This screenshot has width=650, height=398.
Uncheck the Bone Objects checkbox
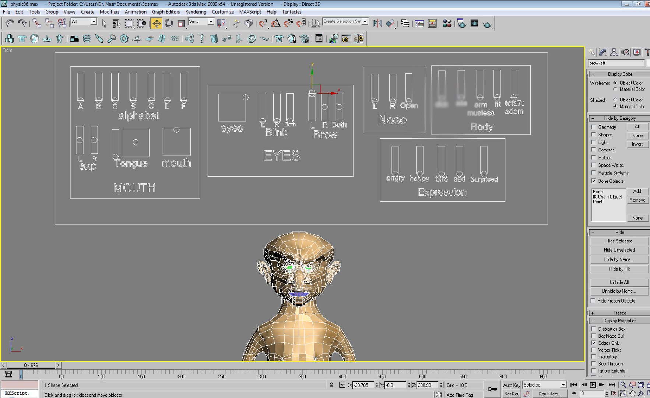tap(594, 181)
